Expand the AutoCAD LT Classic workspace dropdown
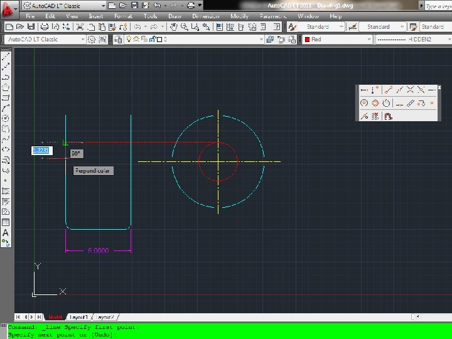The width and height of the screenshot is (452, 339). (x=82, y=39)
